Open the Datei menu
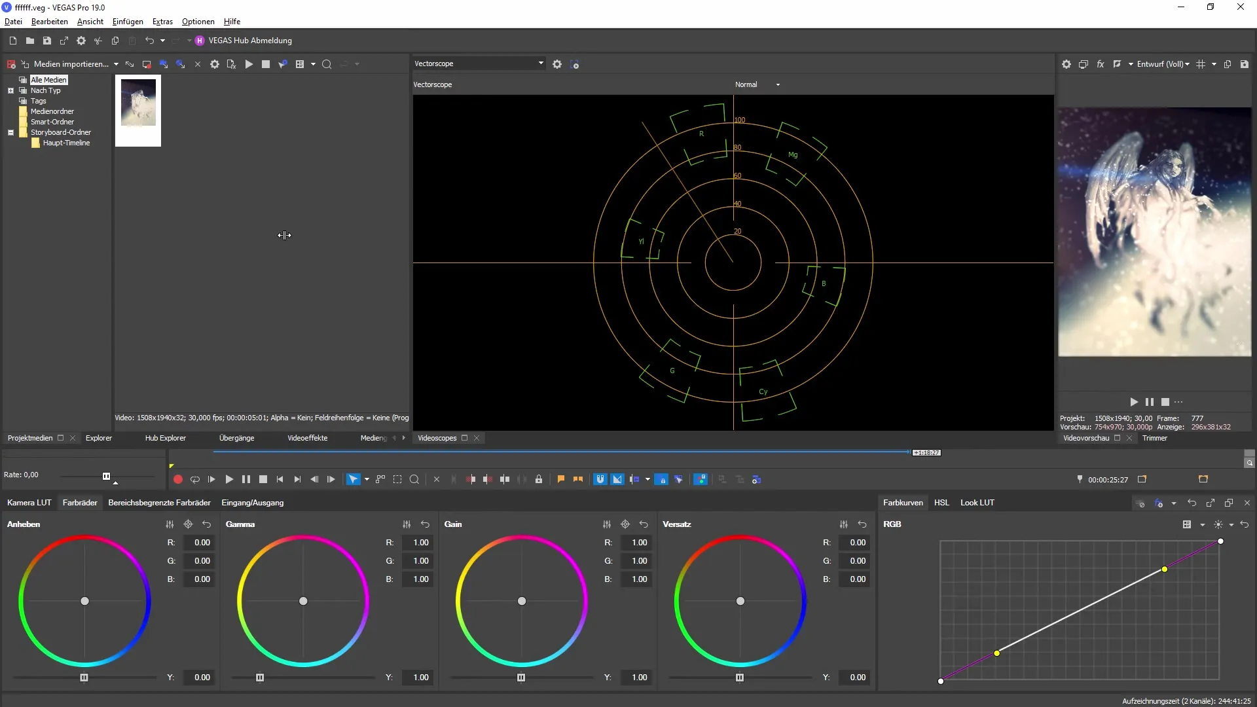The image size is (1257, 707). pyautogui.click(x=13, y=22)
